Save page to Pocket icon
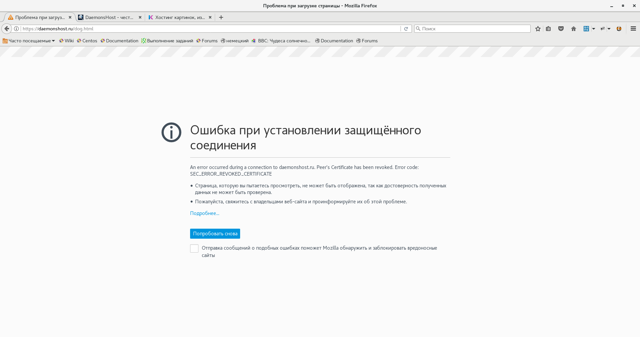 [x=561, y=29]
